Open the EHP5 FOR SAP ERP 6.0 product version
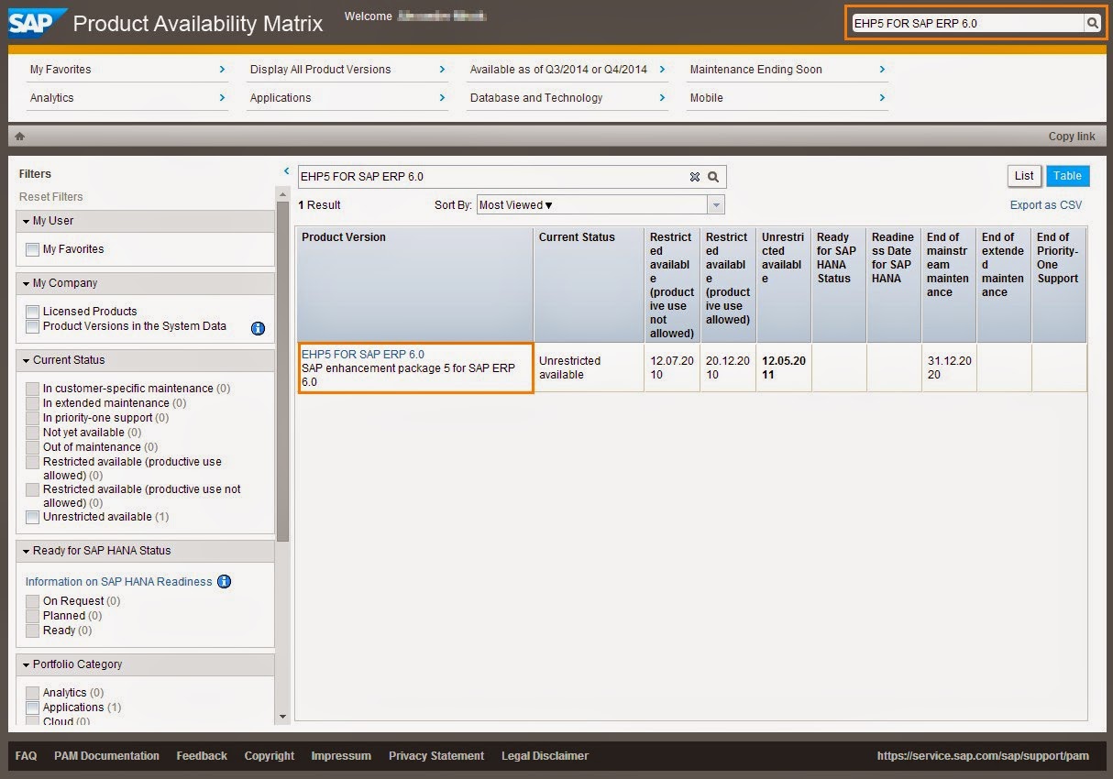 pos(361,354)
